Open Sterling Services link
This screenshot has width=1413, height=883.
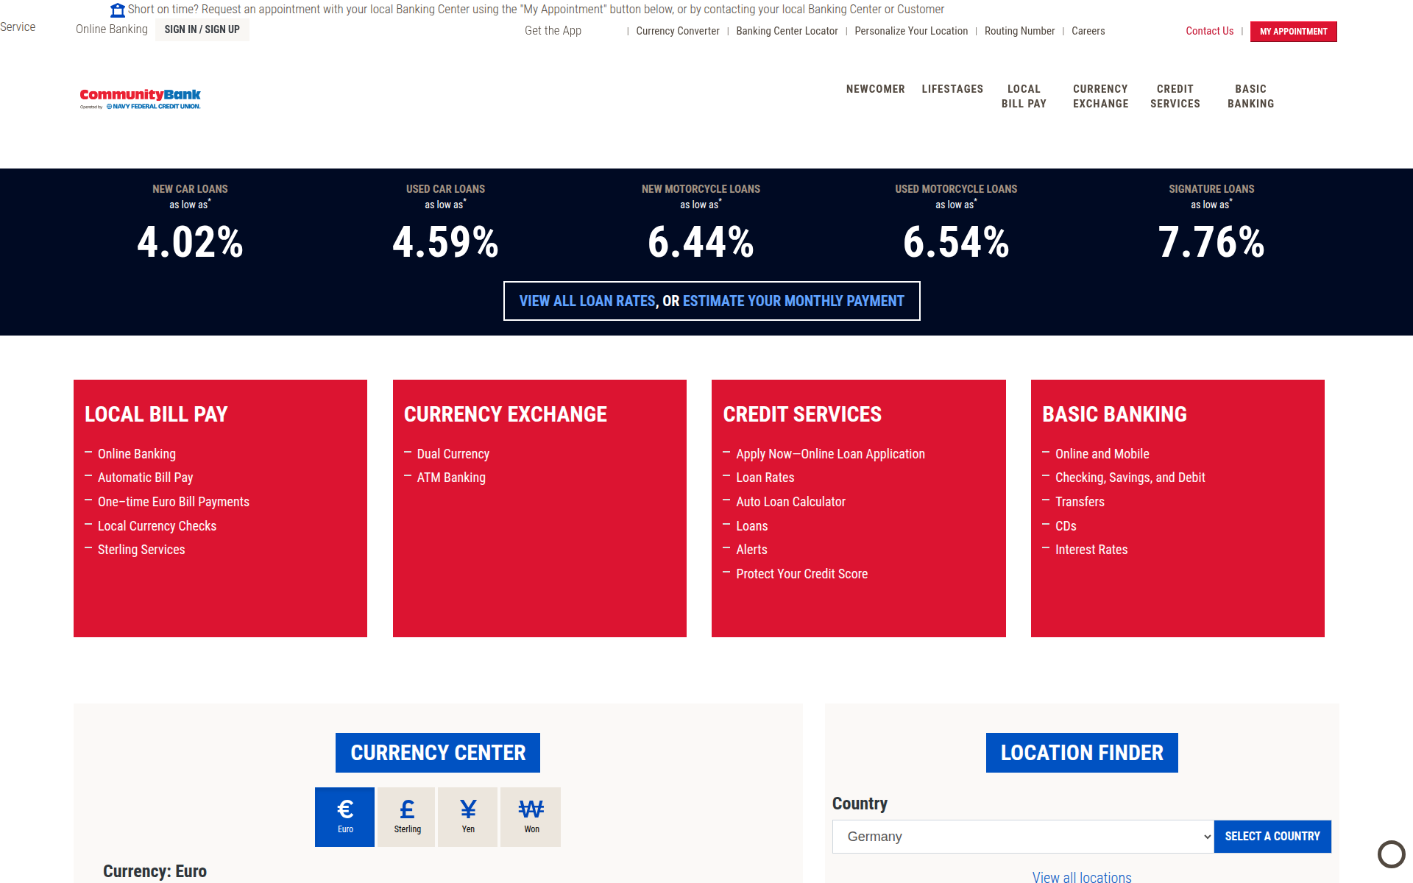click(x=141, y=550)
